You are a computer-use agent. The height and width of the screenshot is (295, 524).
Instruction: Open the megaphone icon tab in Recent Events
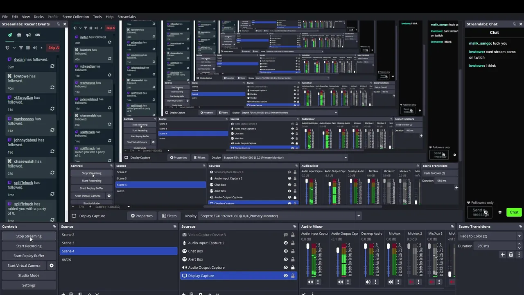(x=28, y=35)
